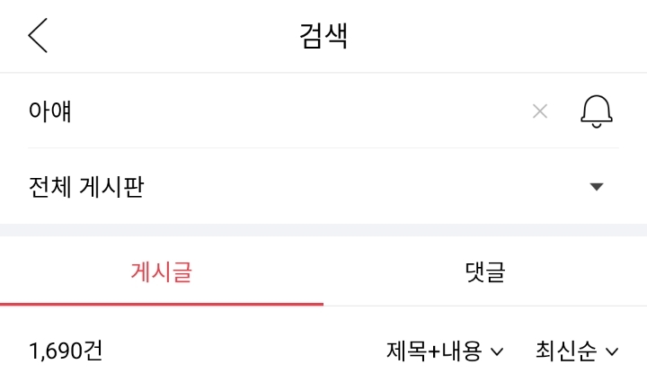Tap the 전체 게시판 label text
This screenshot has width=647, height=382.
86,187
